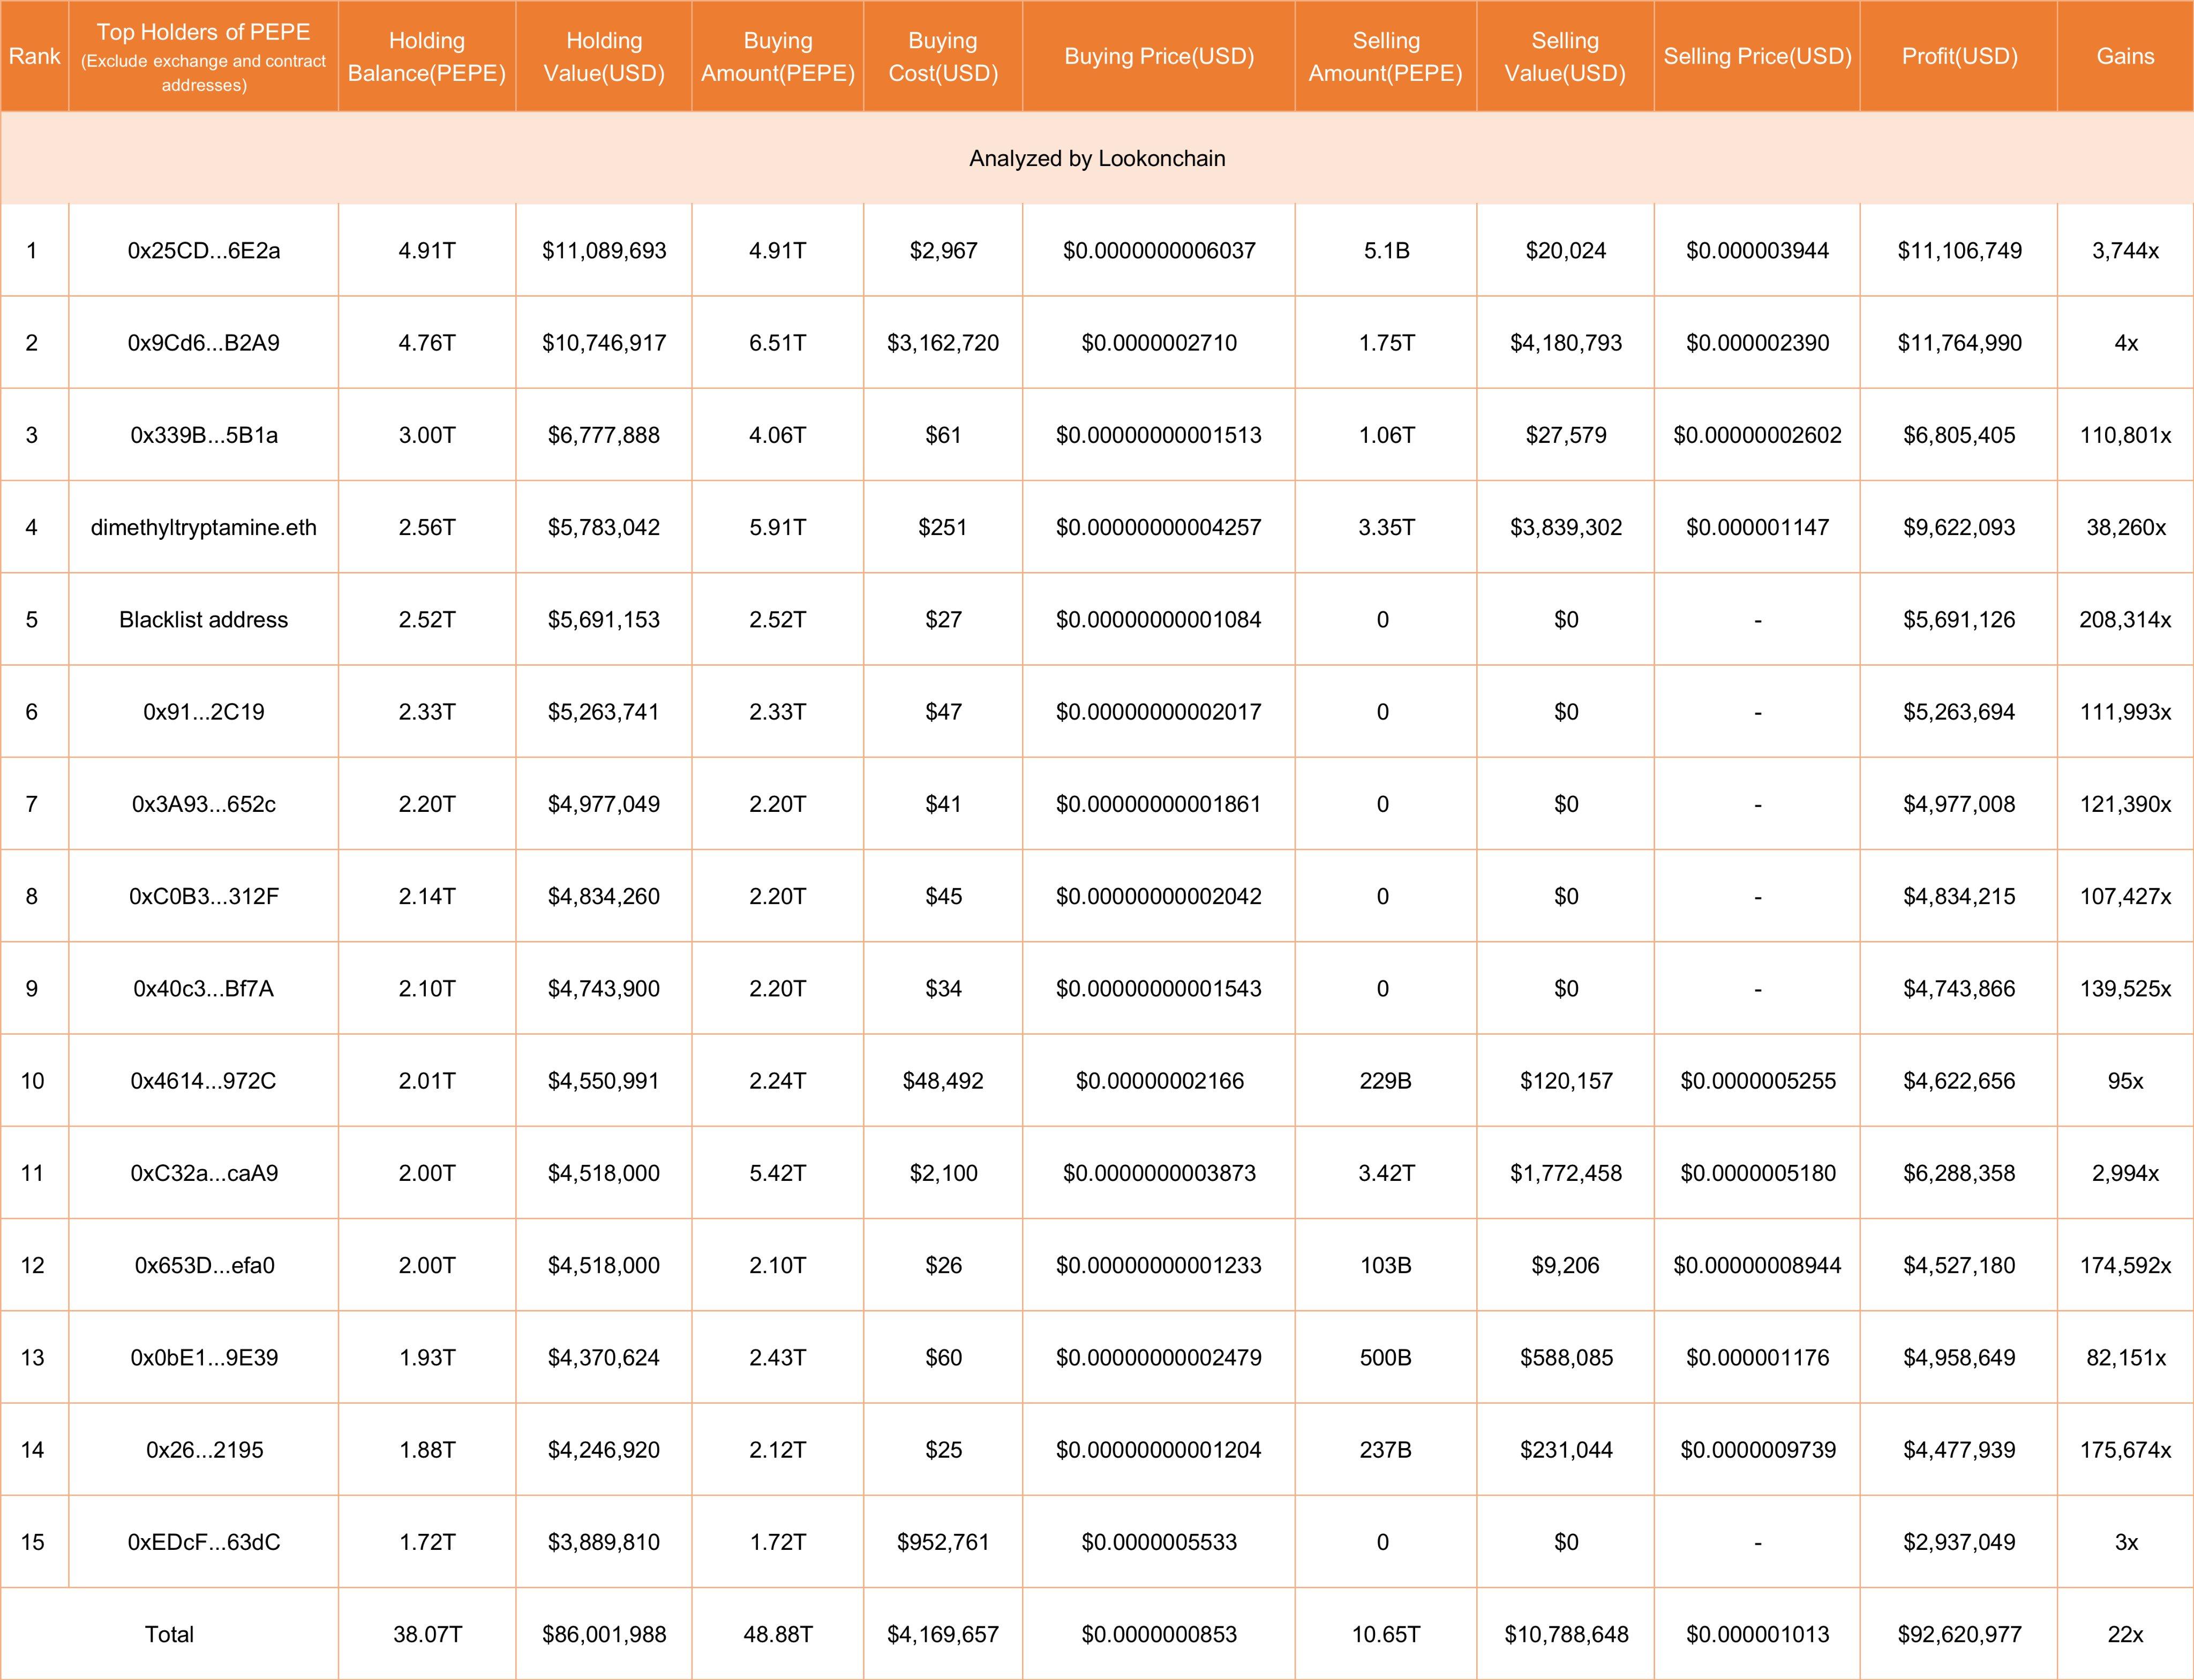Click the Analyzed by Lookonchain banner
This screenshot has width=2194, height=1680.
1097,158
